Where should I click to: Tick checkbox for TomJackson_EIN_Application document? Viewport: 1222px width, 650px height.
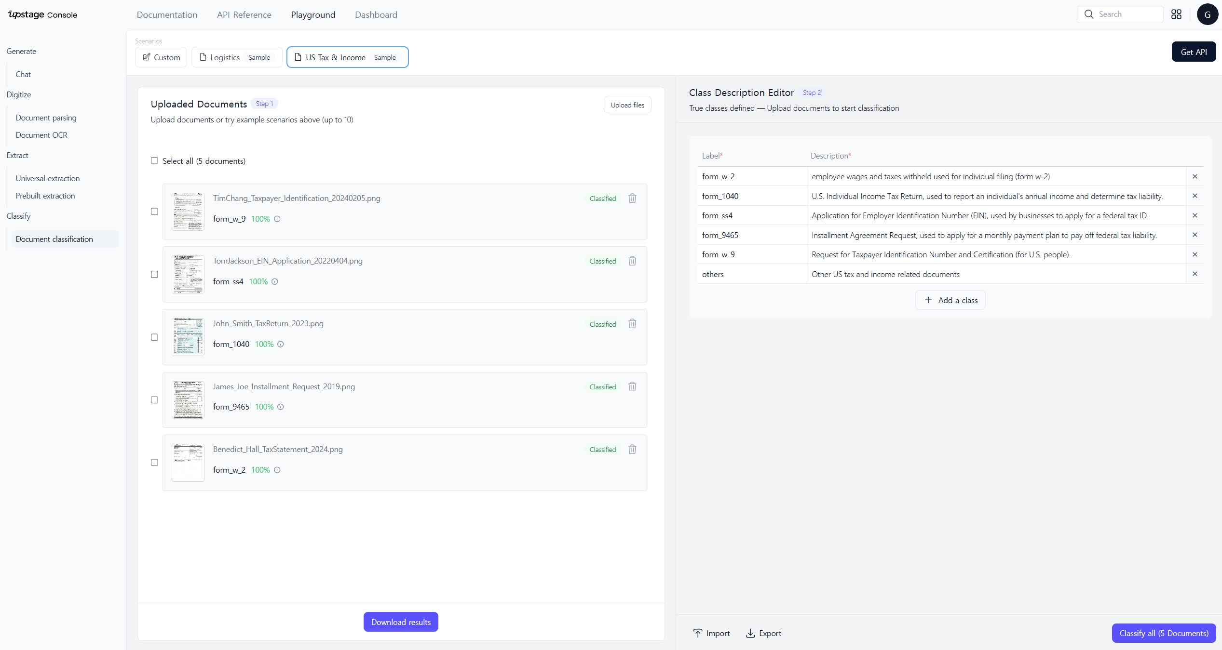coord(154,274)
